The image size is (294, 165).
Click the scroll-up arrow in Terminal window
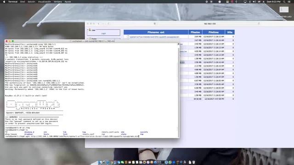178,44
